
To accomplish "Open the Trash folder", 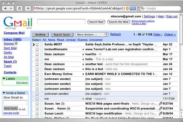I will (x=8, y=66).
